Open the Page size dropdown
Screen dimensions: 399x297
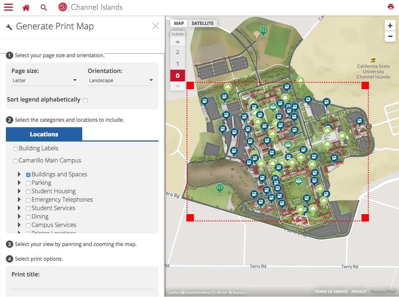tap(44, 80)
